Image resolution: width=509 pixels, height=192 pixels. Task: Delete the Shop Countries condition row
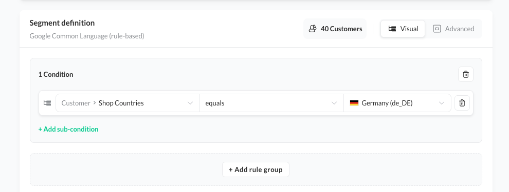click(x=462, y=103)
